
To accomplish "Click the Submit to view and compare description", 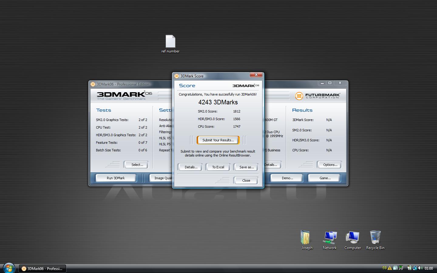I will click(x=218, y=153).
